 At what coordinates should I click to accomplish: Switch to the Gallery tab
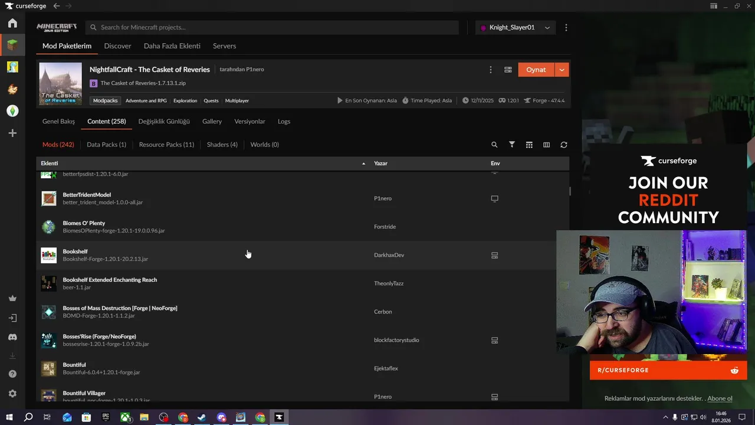coord(212,122)
